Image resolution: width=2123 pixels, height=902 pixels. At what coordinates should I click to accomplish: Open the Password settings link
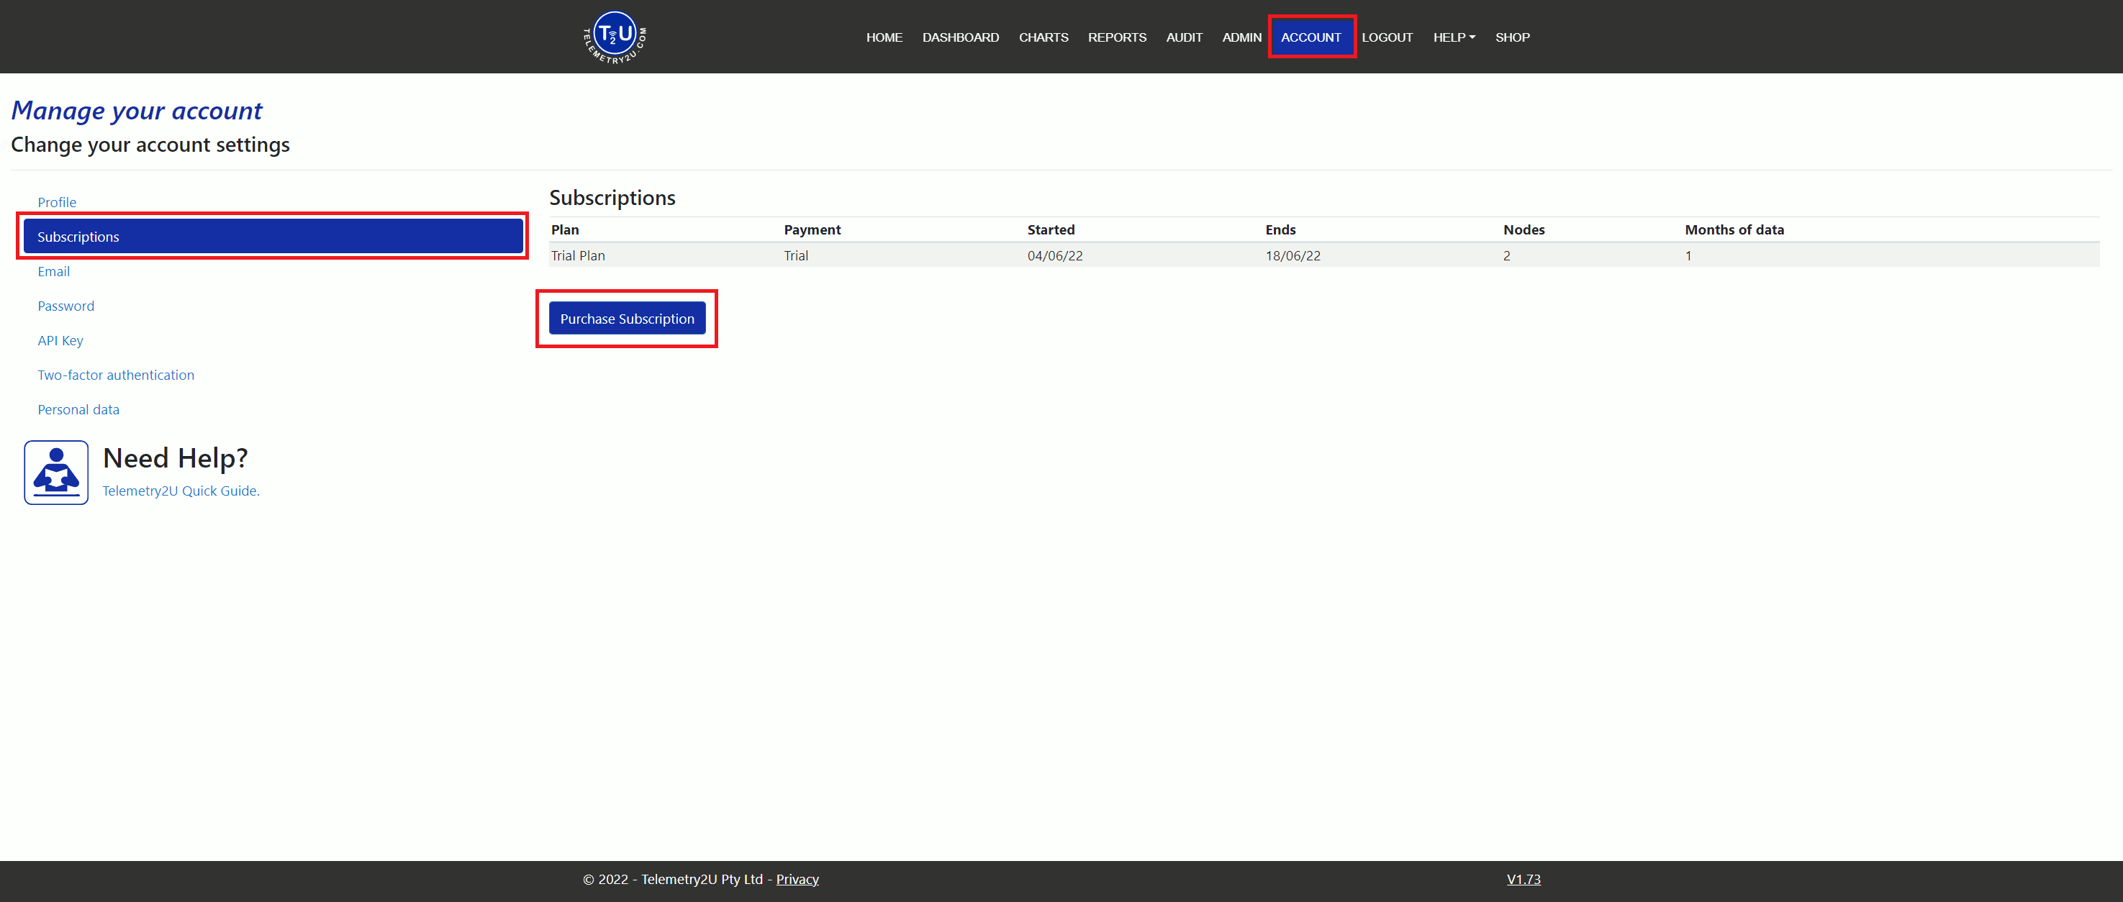pos(66,306)
